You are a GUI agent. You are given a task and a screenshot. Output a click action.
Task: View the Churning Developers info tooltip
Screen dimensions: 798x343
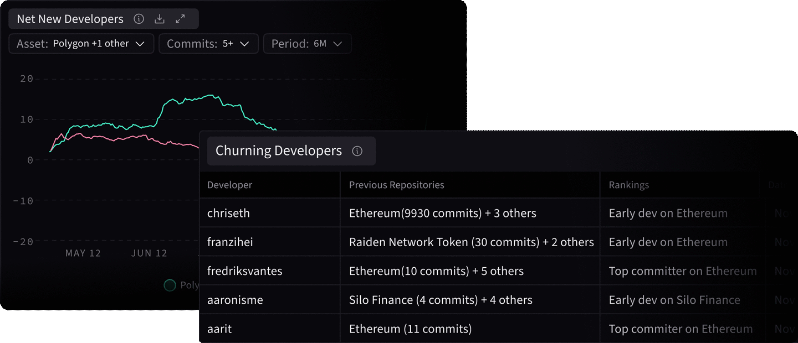tap(357, 150)
